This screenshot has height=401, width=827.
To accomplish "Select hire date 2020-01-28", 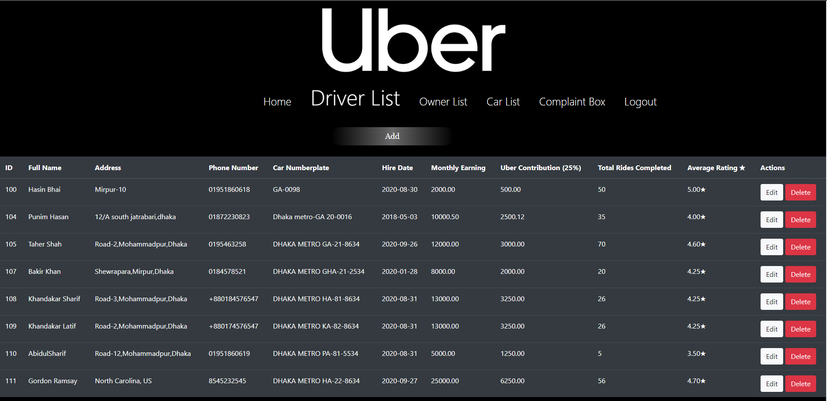I will (x=399, y=271).
